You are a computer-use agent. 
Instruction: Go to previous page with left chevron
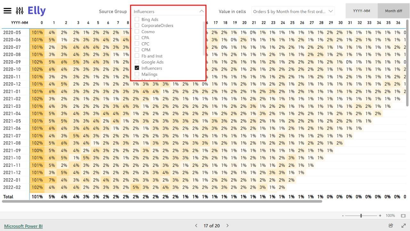[x=196, y=226]
